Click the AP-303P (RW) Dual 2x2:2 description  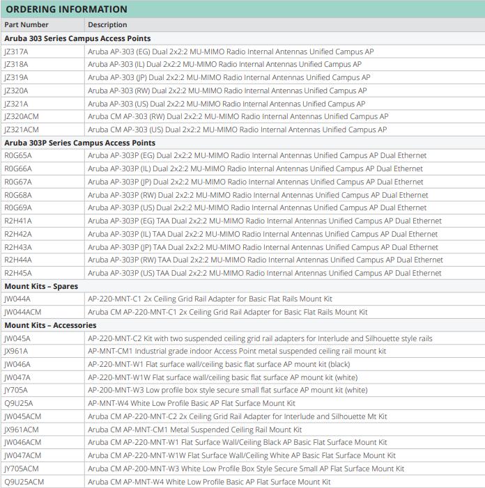258,195
